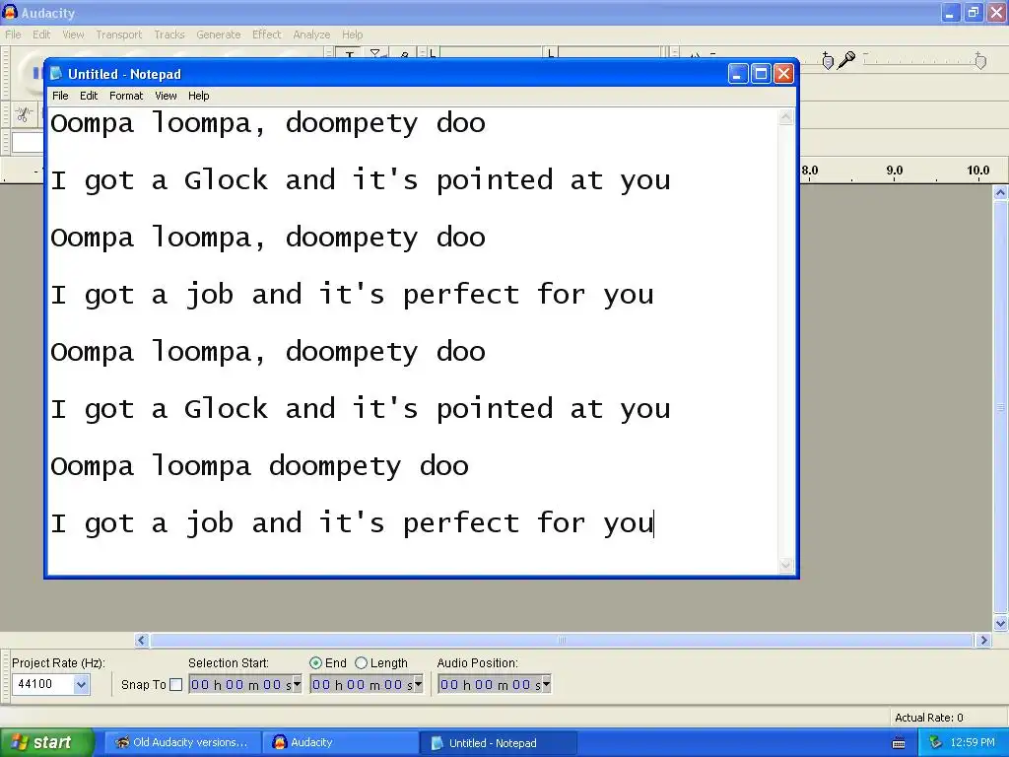Click the Audacity horizontal scrollbar thumb

point(561,640)
